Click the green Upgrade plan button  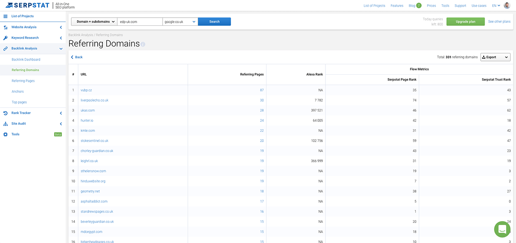[x=466, y=21]
